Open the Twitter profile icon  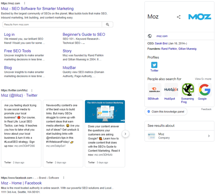(x=154, y=65)
